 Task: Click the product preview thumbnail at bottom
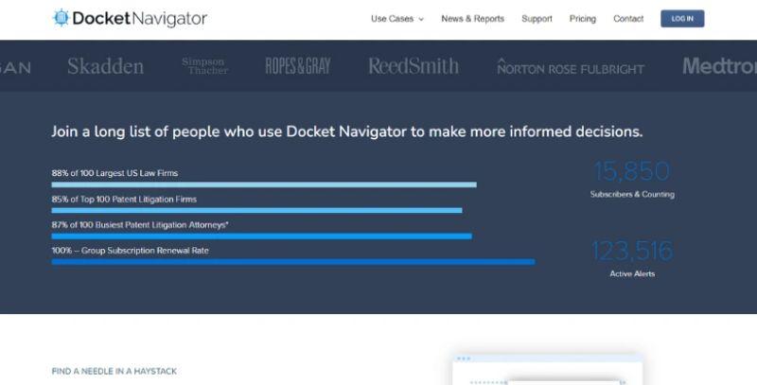pos(548,370)
